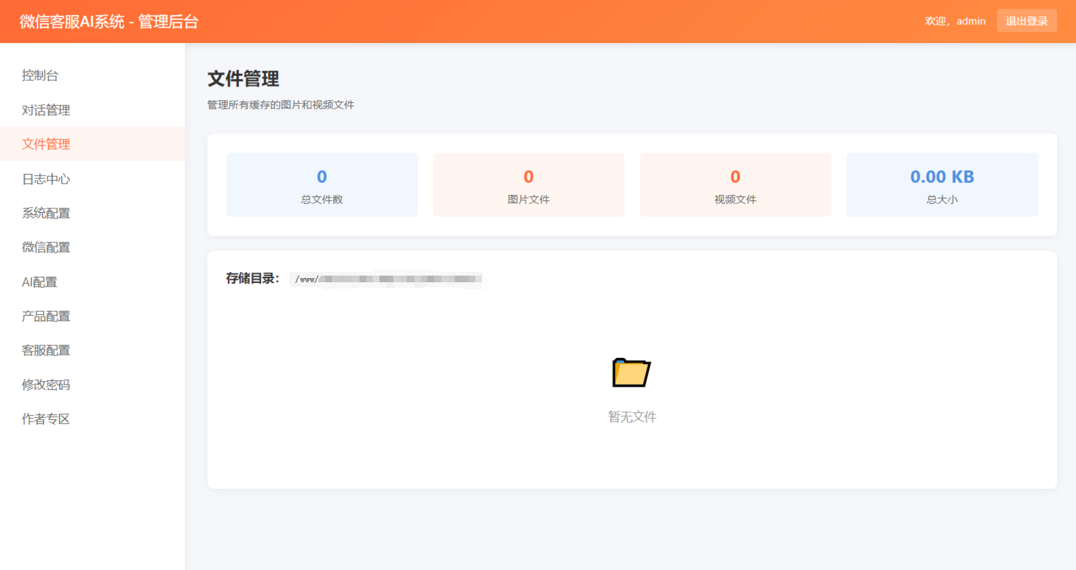
Task: Click the 总大小 0.00 KB card
Action: (x=942, y=185)
